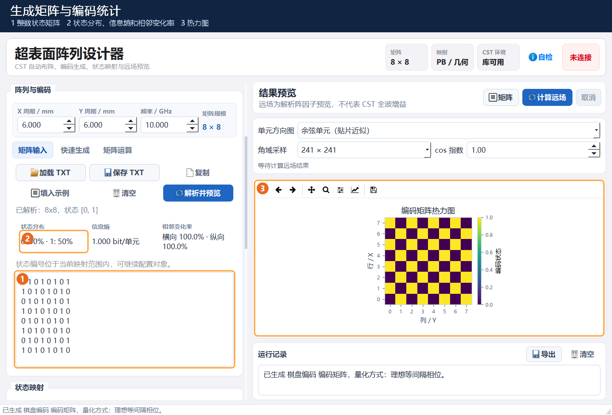
Task: Click 计算远场 to compute far field
Action: (547, 97)
